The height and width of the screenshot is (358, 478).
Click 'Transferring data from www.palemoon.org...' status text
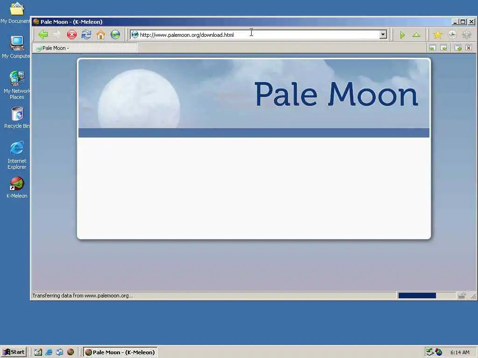point(83,296)
